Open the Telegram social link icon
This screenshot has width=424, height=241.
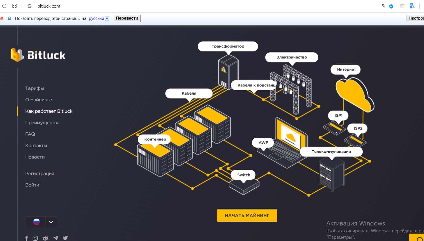point(55,238)
